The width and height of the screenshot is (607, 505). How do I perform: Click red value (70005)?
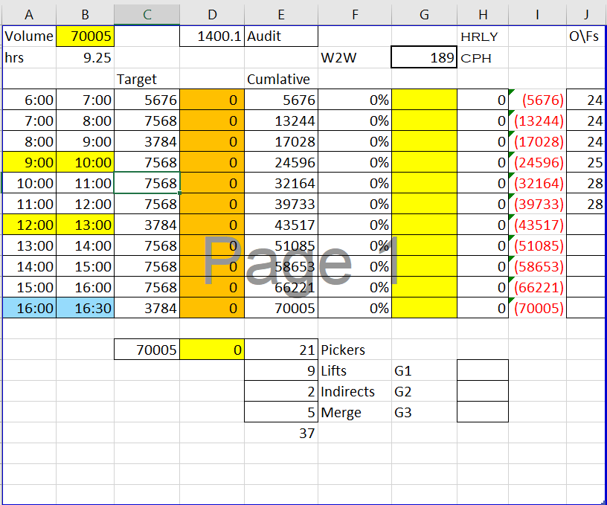[537, 308]
